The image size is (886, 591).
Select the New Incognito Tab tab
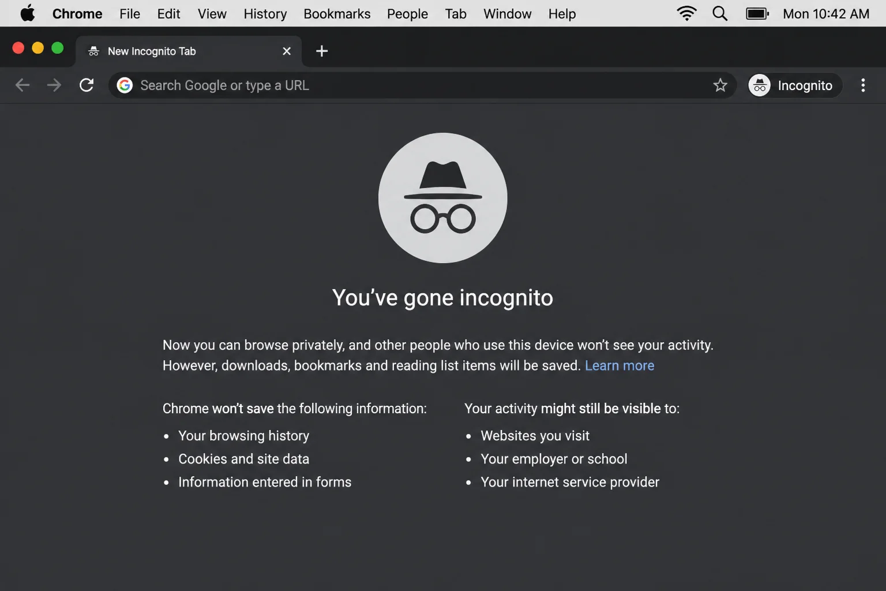[189, 51]
